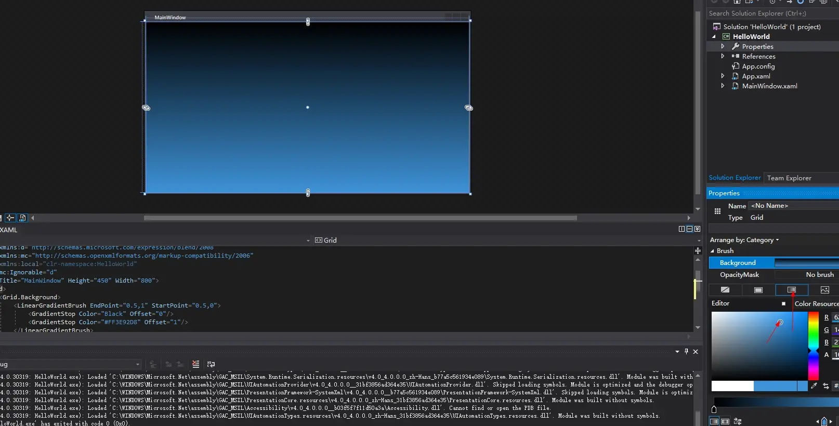The image size is (839, 426).
Task: Switch to Horizontal split view
Action: coord(689,229)
